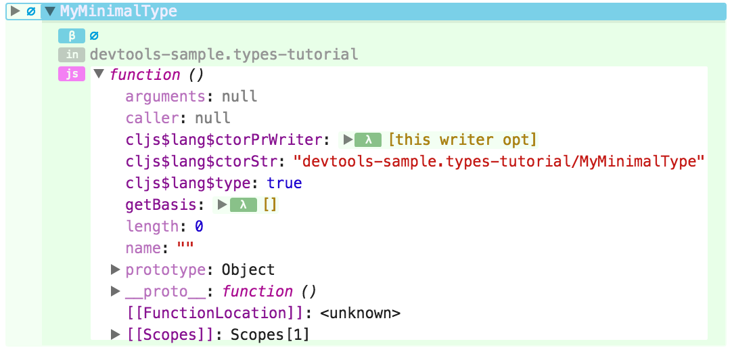
Task: Click the 'cljs$lang$ctorPrWriter' property name
Action: 225,139
